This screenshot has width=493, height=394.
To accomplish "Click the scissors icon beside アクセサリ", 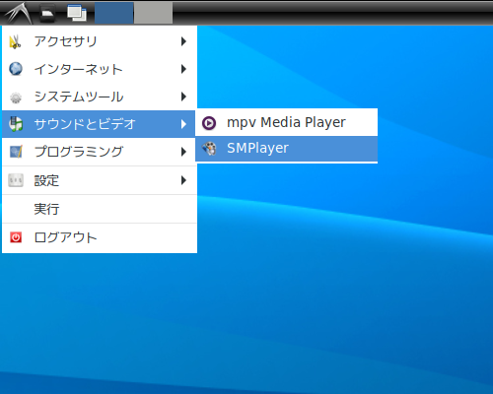I will coord(16,41).
